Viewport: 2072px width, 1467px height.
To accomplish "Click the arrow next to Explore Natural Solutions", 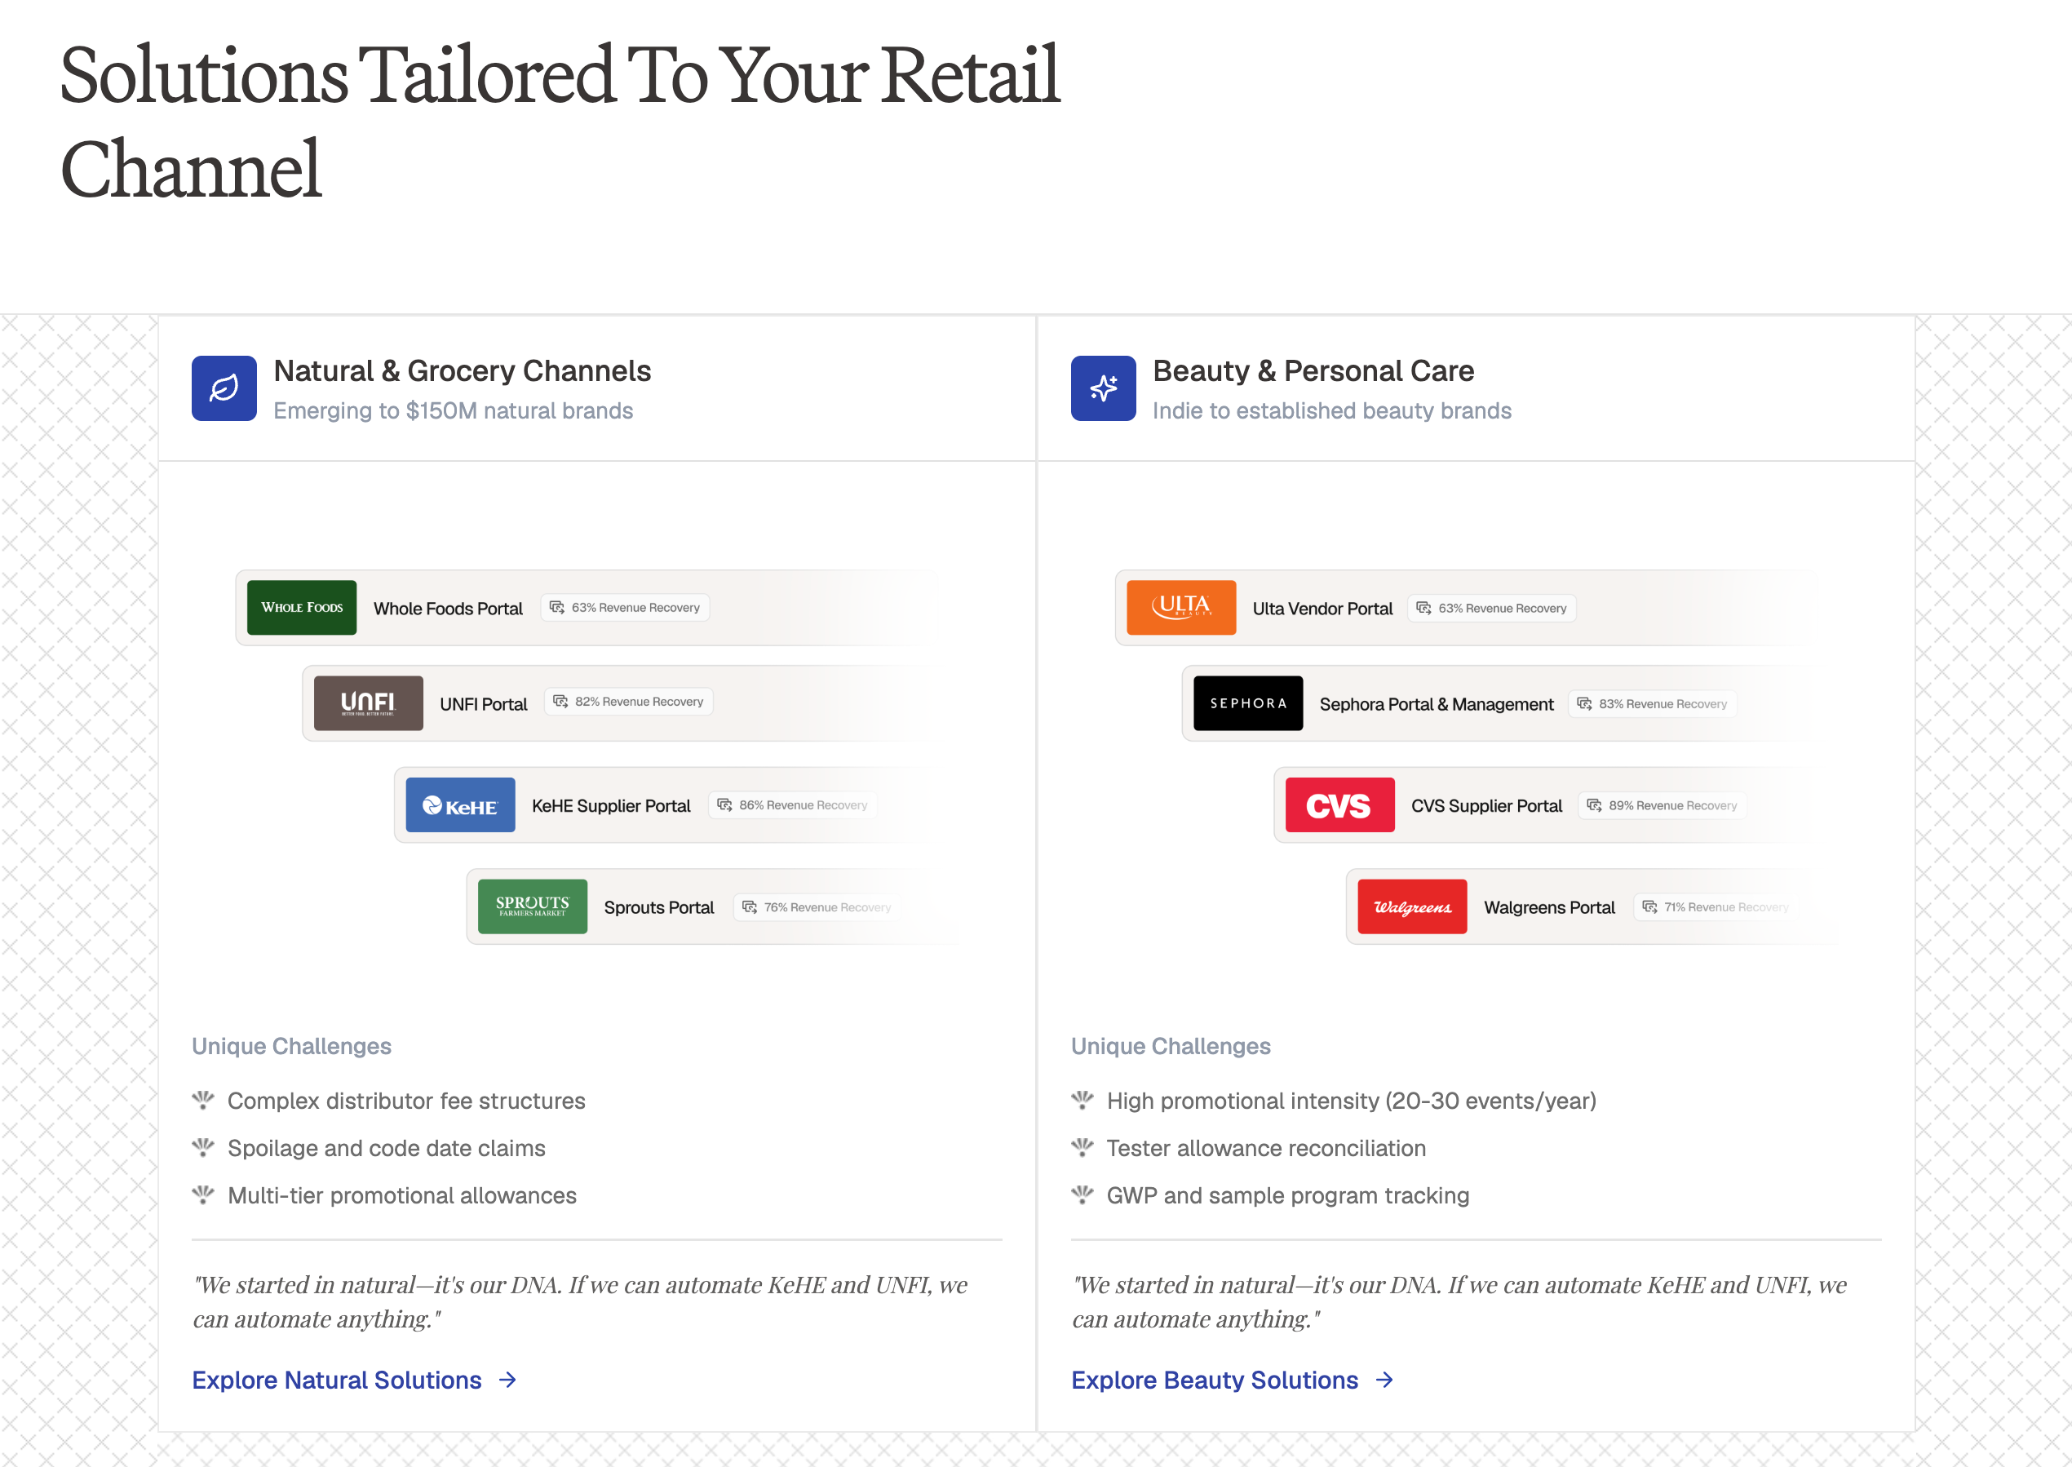I will point(507,1380).
